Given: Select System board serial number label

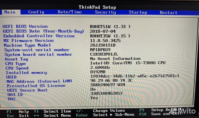Looking at the screenshot, I should tap(38, 54).
